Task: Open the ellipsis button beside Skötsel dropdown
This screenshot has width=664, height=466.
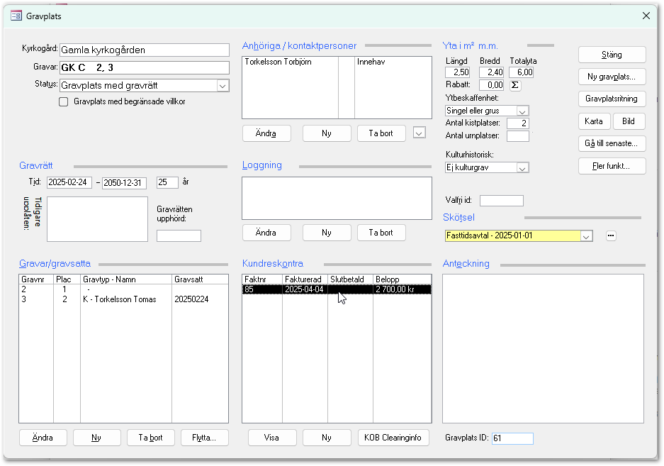Action: click(x=611, y=235)
